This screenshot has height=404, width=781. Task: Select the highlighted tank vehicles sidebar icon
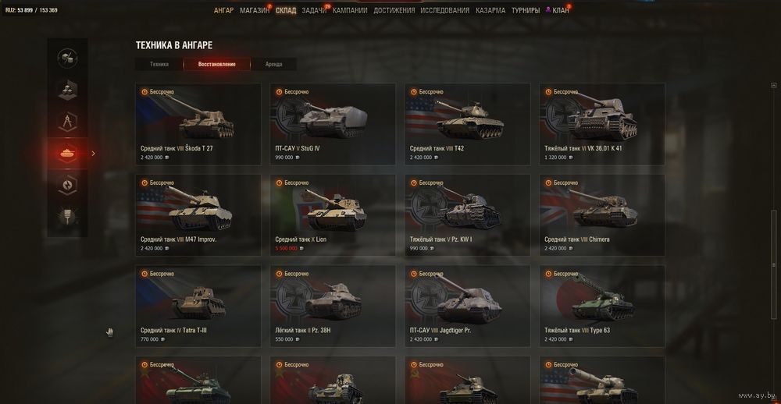click(67, 154)
